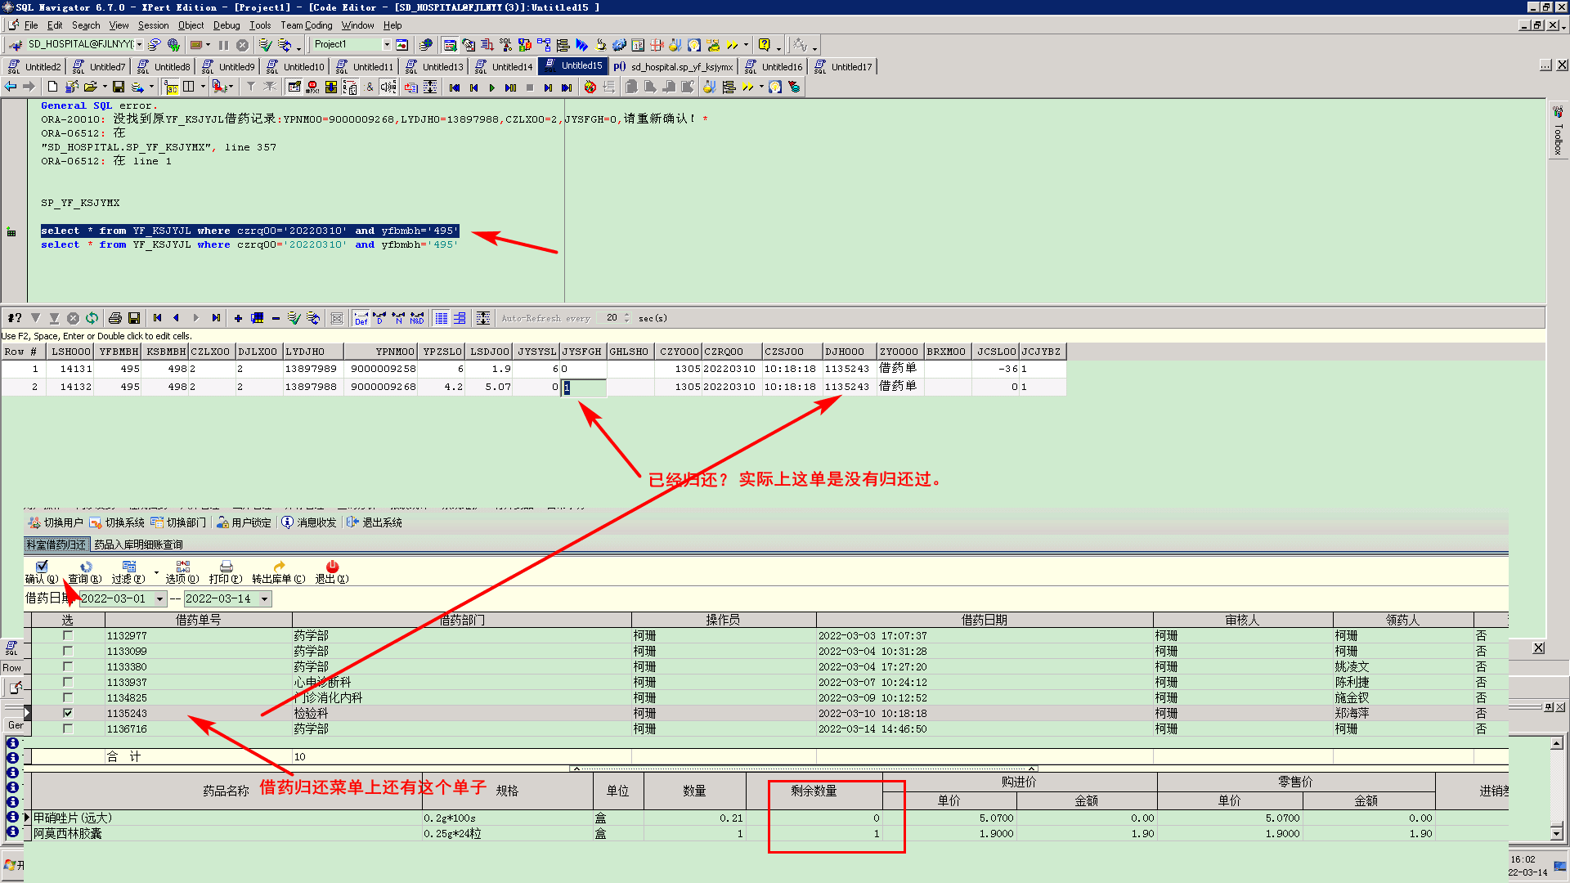Increase the Auto-Refresh seconds stepper
The height and width of the screenshot is (883, 1570).
pos(627,315)
